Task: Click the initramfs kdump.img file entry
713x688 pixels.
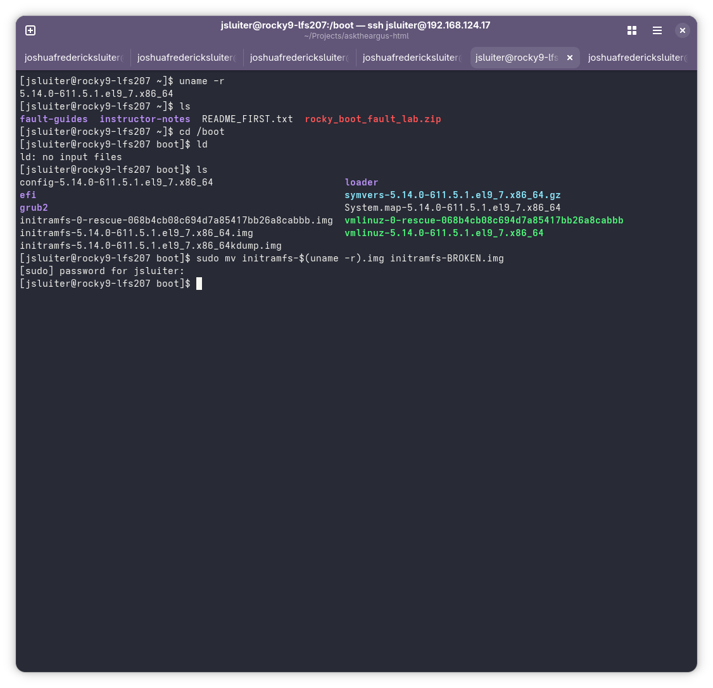Action: coord(150,246)
